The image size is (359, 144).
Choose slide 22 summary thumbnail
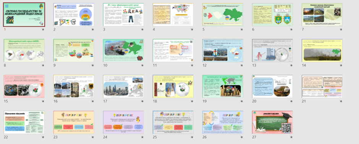click(x=24, y=122)
